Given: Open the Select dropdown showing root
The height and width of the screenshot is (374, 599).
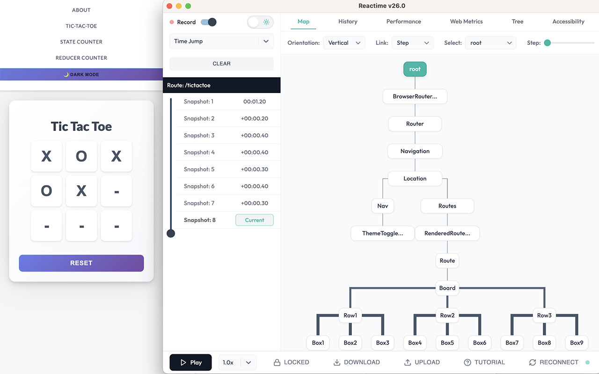Looking at the screenshot, I should pyautogui.click(x=490, y=43).
